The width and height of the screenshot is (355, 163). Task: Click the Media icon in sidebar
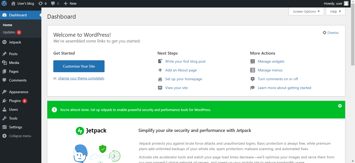pyautogui.click(x=4, y=63)
